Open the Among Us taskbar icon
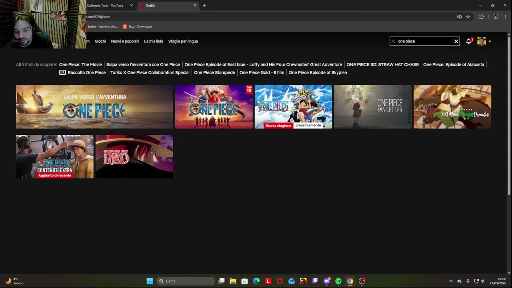The image size is (512, 288). [303, 281]
